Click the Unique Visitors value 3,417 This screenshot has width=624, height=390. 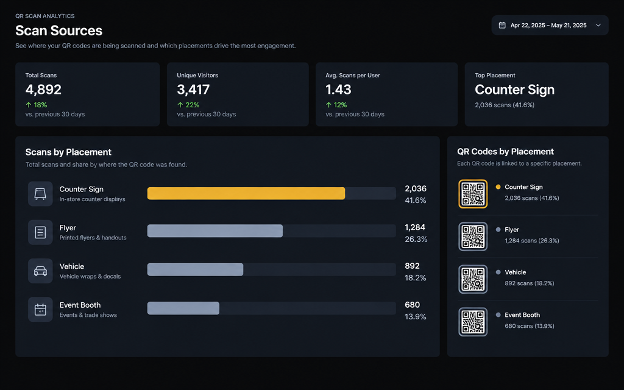tap(193, 90)
